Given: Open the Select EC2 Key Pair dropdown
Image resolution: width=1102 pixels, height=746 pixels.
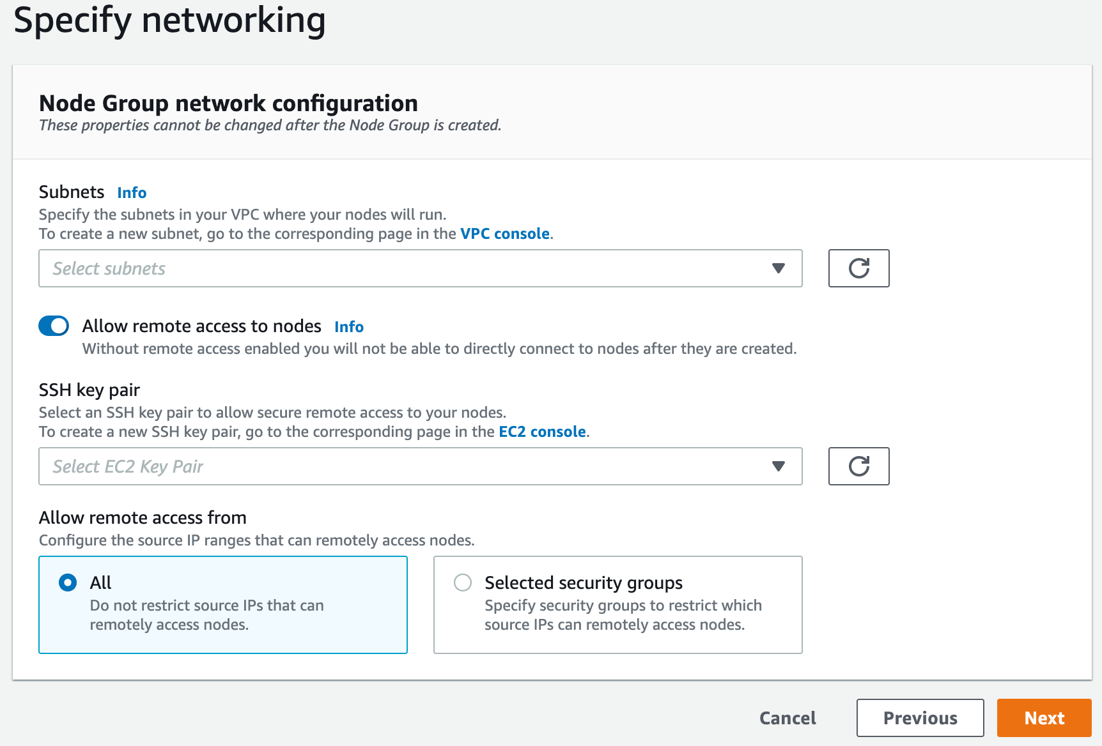Looking at the screenshot, I should tap(420, 466).
